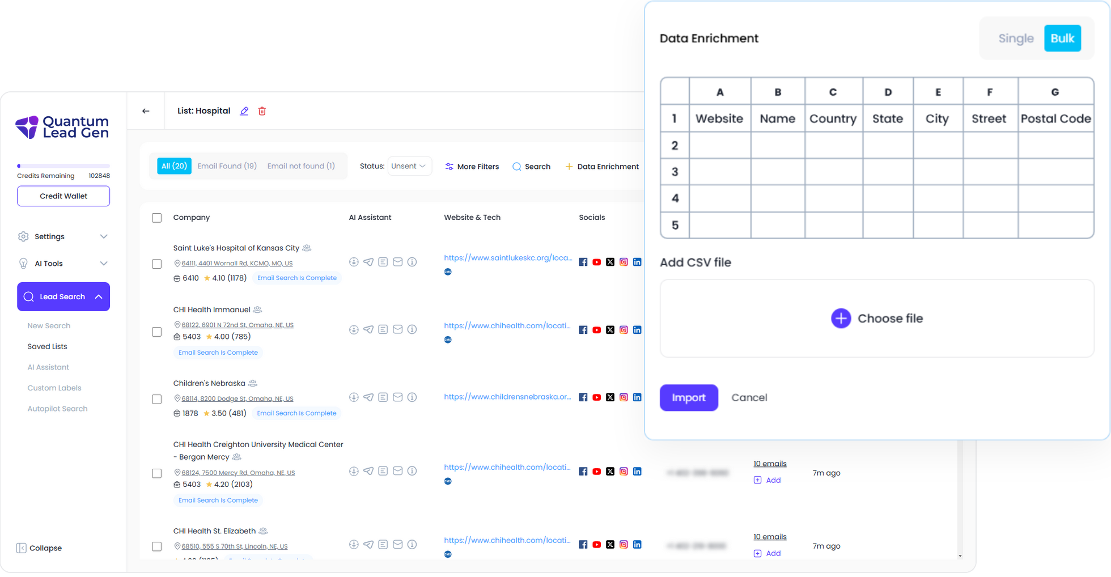The height and width of the screenshot is (577, 1111).
Task: Expand the Settings sidebar section
Action: [x=63, y=236]
